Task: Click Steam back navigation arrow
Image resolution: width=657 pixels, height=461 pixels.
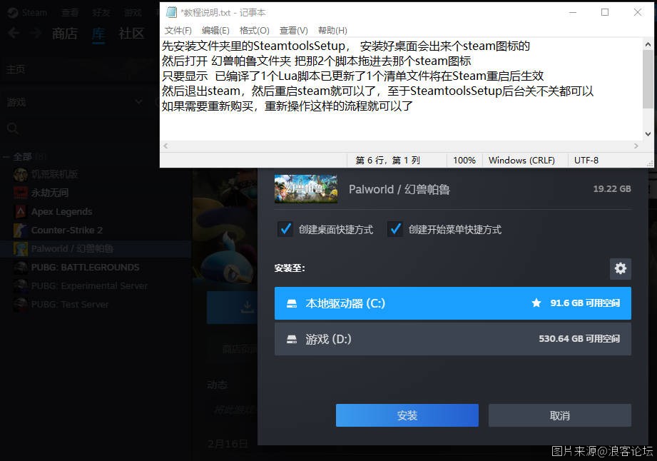Action: tap(14, 33)
